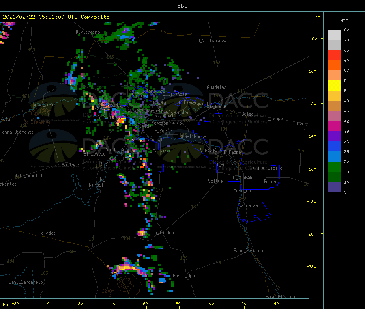This screenshot has height=309, width=365.
Task: Click the Los_Toldos label
Action: click(161, 233)
